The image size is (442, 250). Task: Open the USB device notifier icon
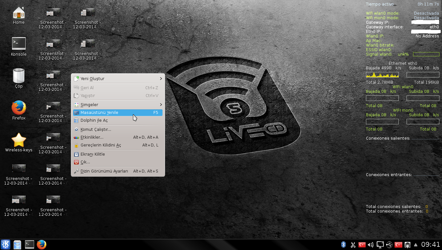[389, 244]
